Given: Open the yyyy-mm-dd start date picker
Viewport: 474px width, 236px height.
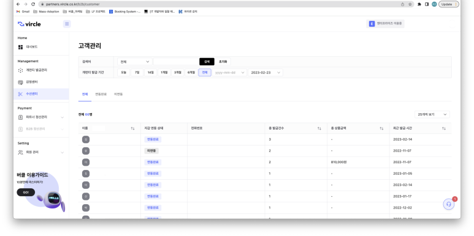Looking at the screenshot, I should click(229, 73).
